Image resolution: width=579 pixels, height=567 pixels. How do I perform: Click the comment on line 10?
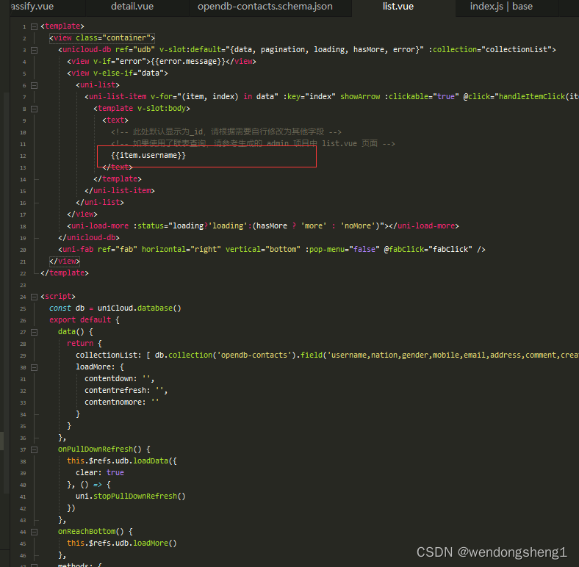coord(226,131)
